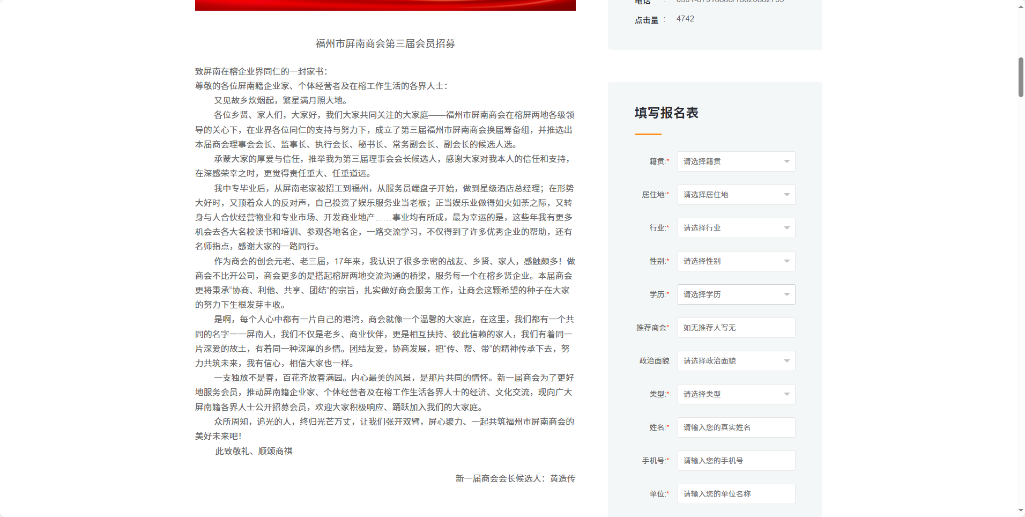Expand the 类型 dropdown (请选择类型)
1025x517 pixels.
[x=736, y=394]
